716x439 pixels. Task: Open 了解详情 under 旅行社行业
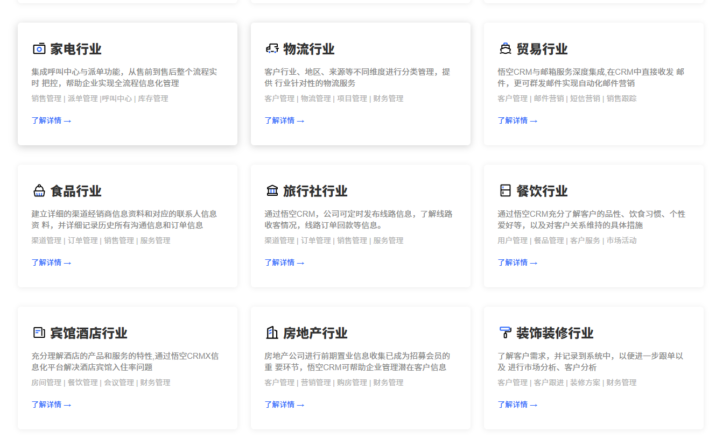pos(284,262)
